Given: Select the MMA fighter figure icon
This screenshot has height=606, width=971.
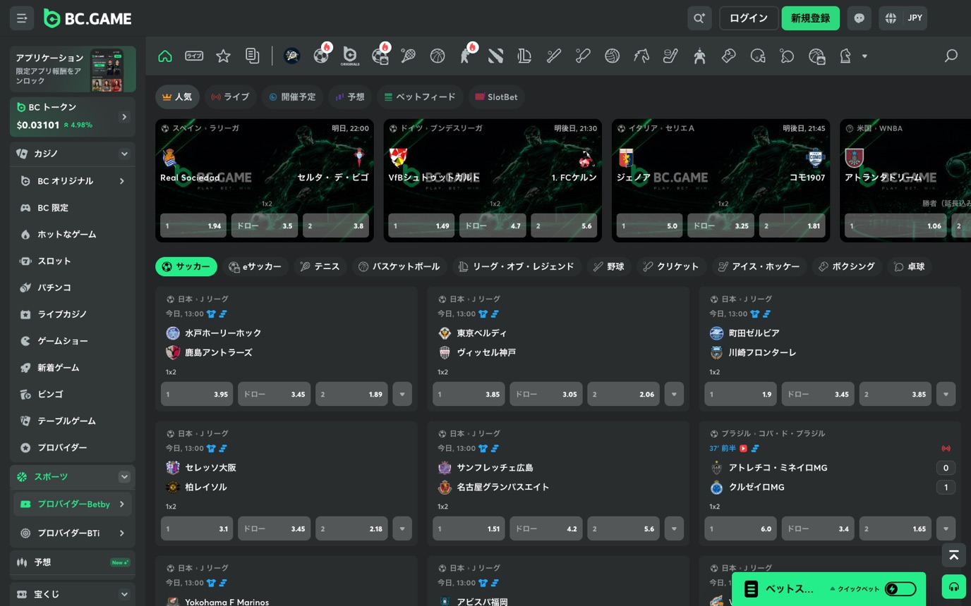Looking at the screenshot, I should tap(699, 56).
